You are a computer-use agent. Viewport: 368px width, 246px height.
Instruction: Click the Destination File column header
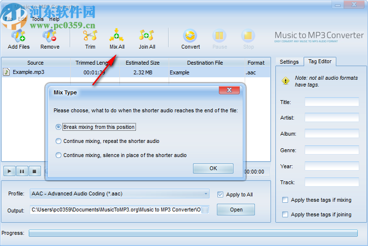click(x=205, y=63)
